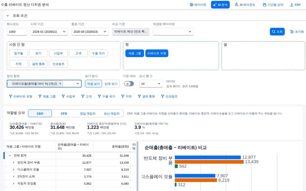Switch to 단계 보기 mode

click(111, 84)
